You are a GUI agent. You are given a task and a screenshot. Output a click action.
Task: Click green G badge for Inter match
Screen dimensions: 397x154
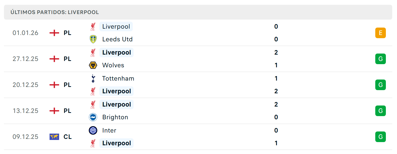381,137
